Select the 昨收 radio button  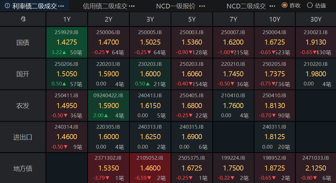tap(284, 5)
